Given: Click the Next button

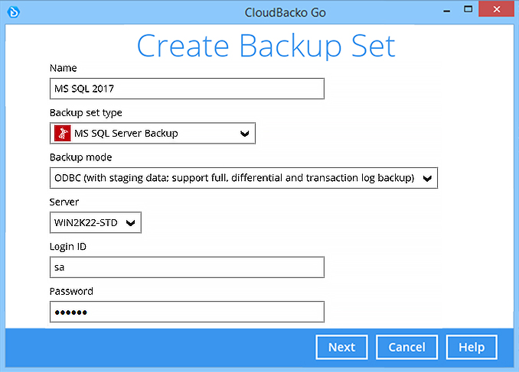Looking at the screenshot, I should (341, 348).
